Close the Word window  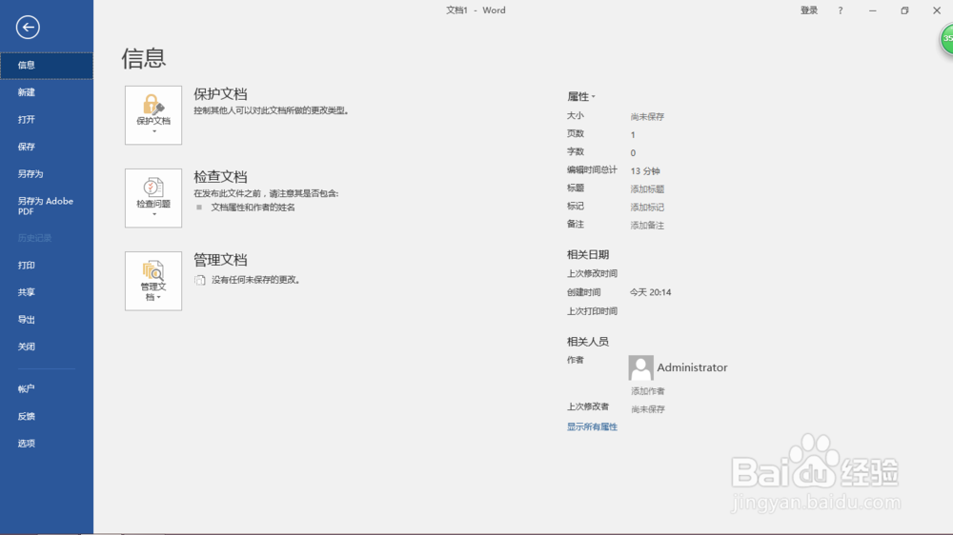pyautogui.click(x=937, y=10)
